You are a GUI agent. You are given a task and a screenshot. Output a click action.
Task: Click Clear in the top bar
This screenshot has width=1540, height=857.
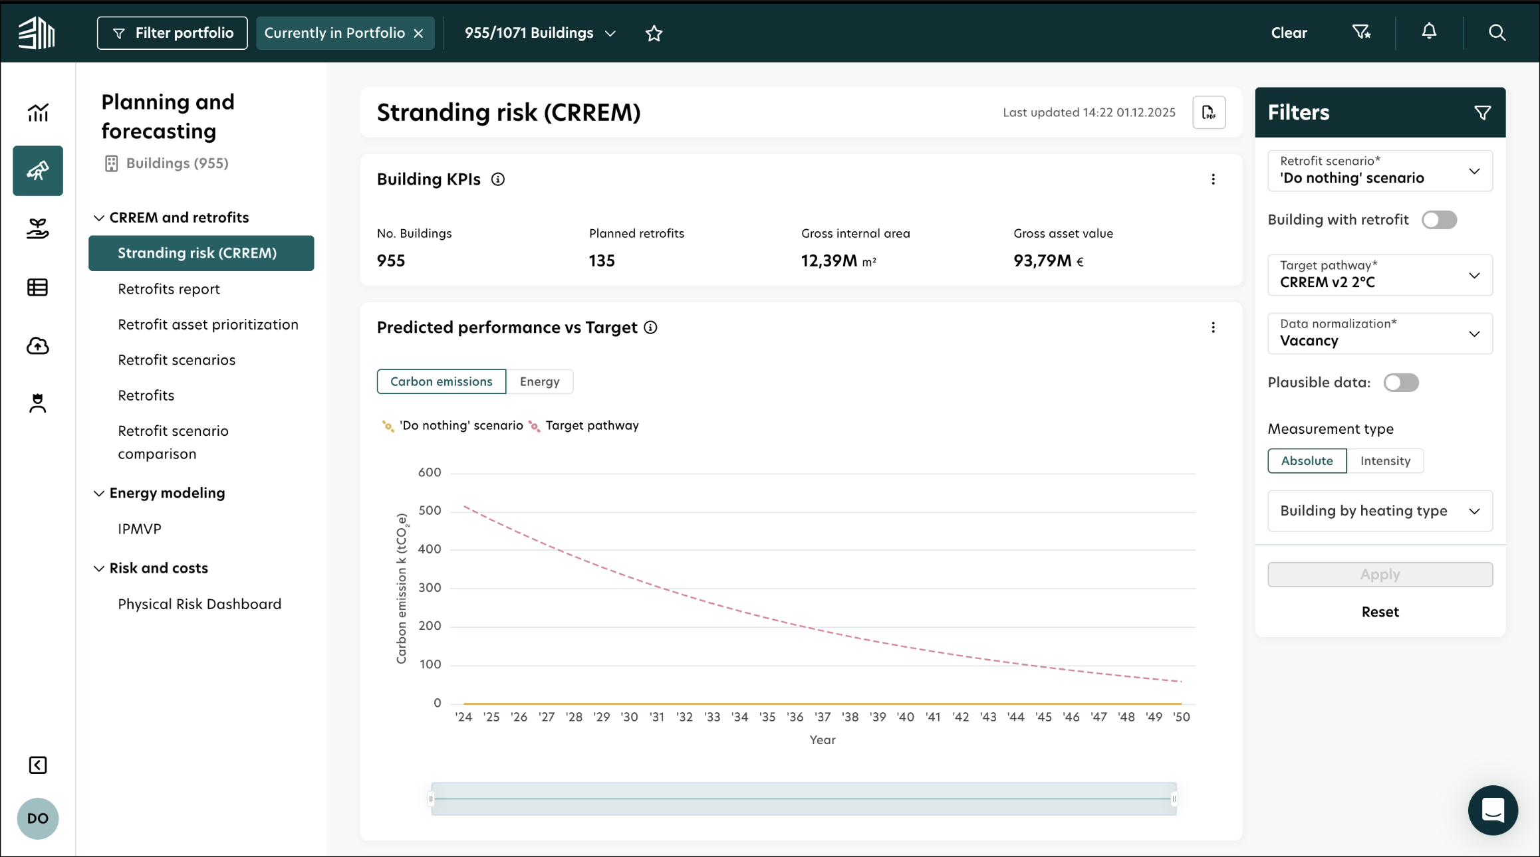(x=1289, y=33)
